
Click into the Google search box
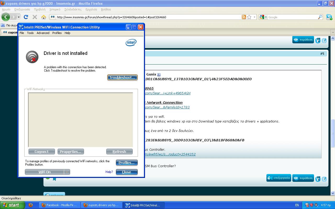pyautogui.click(x=292, y=17)
